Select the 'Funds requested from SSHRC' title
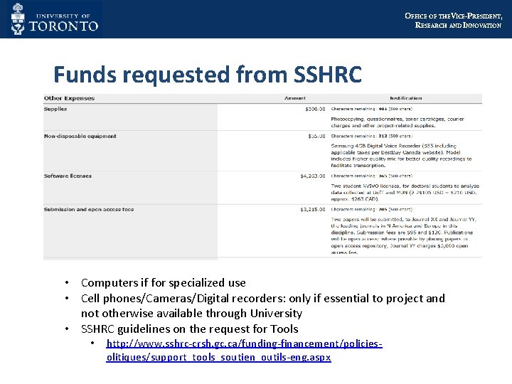The image size is (512, 384). pos(208,75)
